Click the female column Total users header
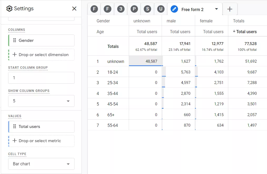The height and width of the screenshot is (174, 267). pyautogui.click(x=213, y=32)
